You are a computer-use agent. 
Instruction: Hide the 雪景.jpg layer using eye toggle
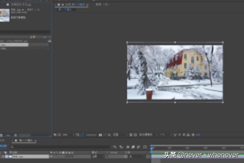(2, 156)
